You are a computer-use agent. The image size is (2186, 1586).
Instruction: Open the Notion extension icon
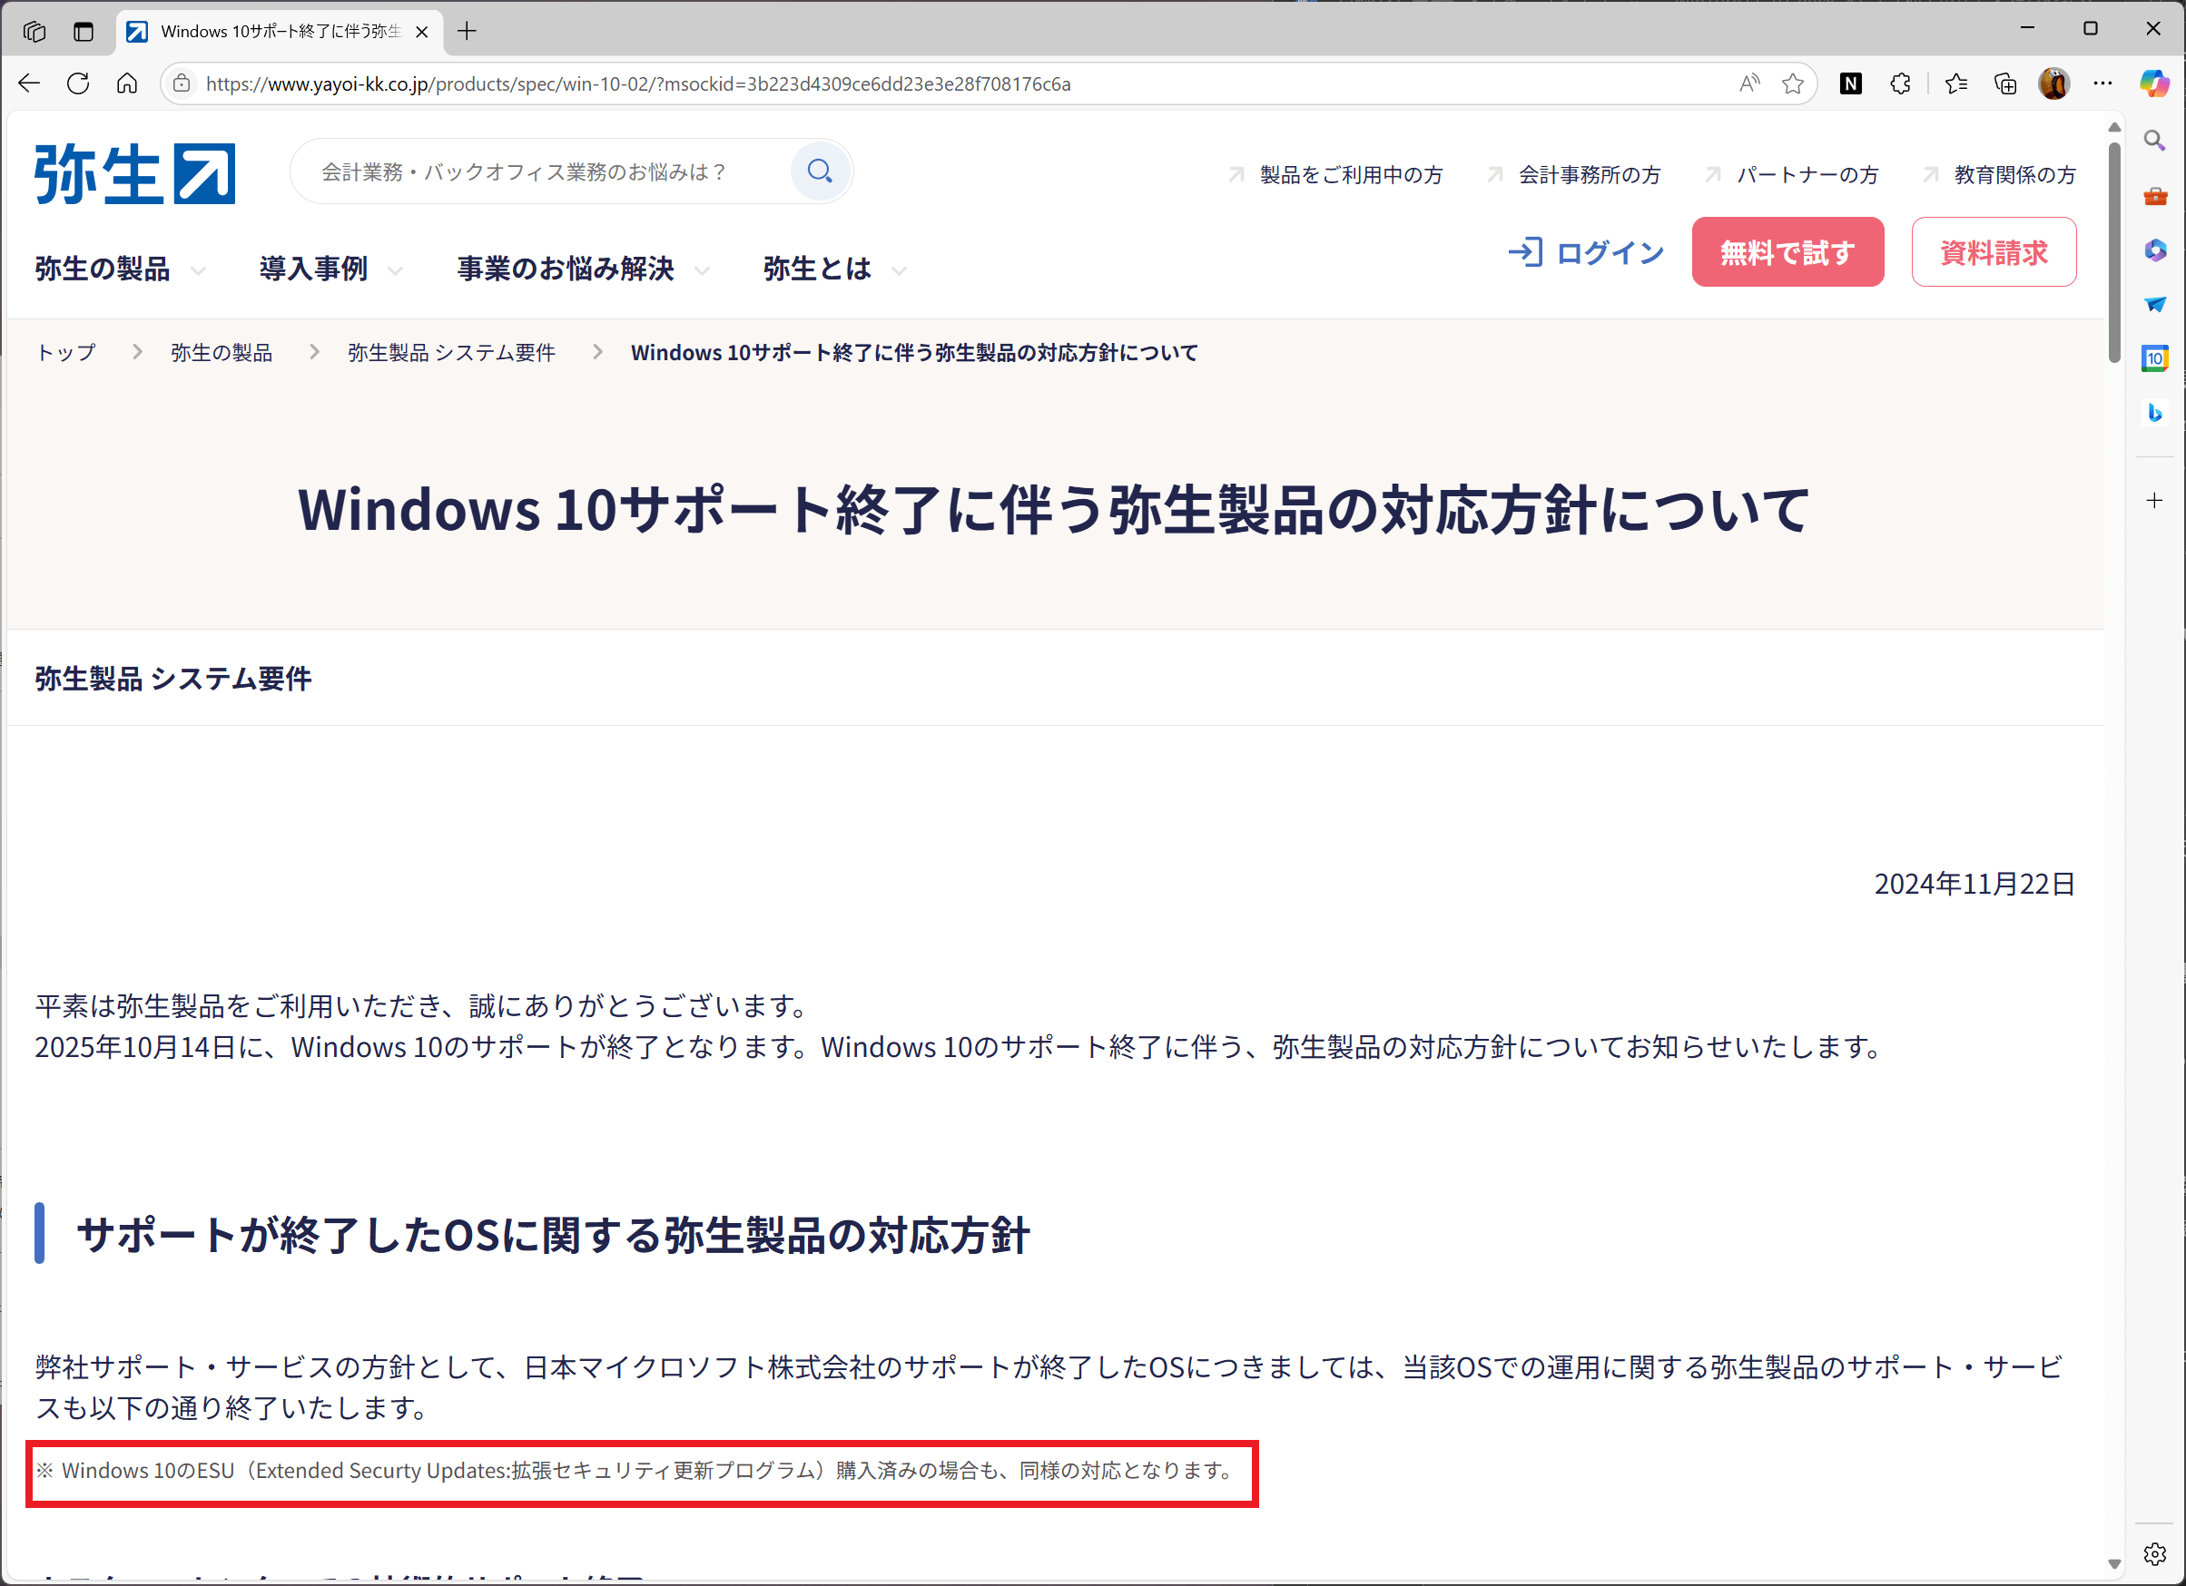pos(1851,83)
